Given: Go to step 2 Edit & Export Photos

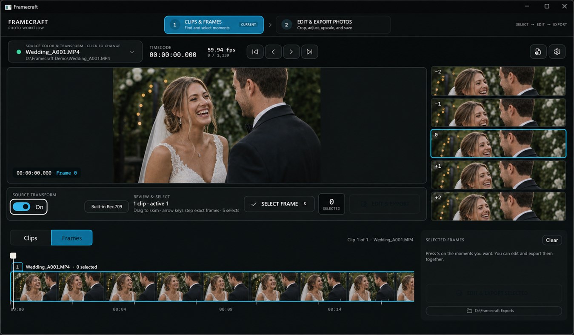Looking at the screenshot, I should (x=333, y=25).
